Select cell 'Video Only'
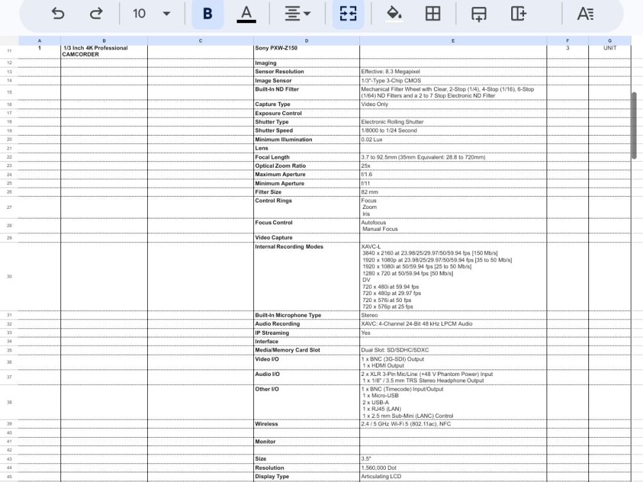Viewport: 643px width, 482px height. [x=453, y=104]
